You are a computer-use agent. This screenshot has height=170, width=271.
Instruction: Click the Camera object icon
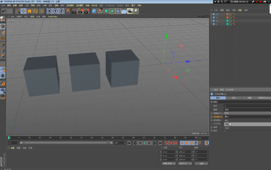coord(130,11)
